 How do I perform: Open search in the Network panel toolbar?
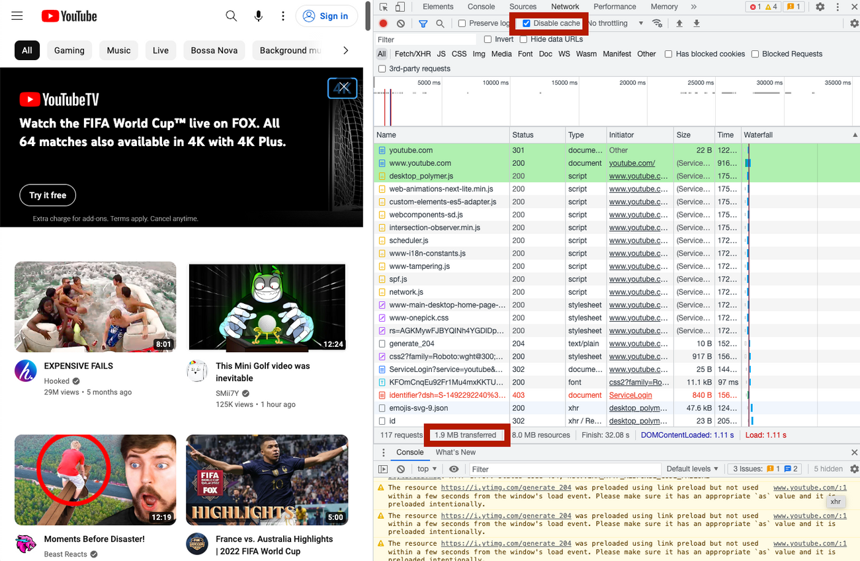pos(440,23)
